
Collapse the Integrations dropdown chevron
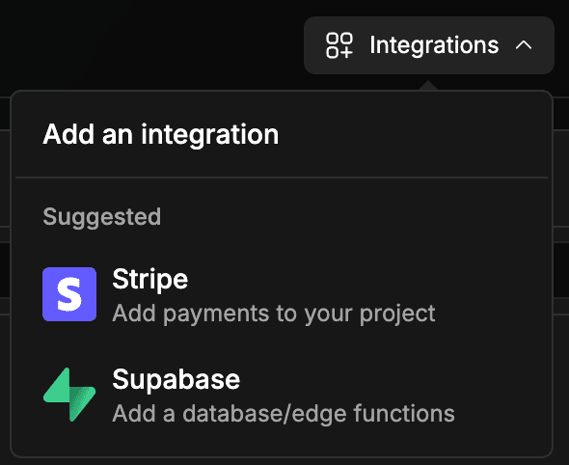[524, 45]
